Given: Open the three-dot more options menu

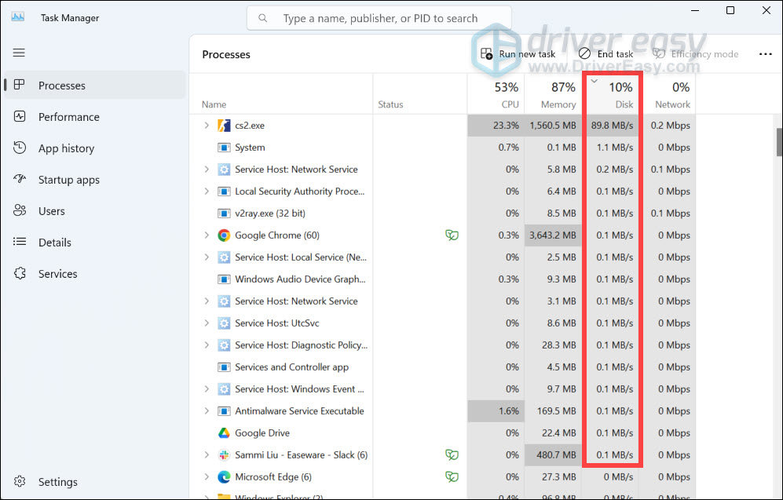Looking at the screenshot, I should (x=765, y=54).
